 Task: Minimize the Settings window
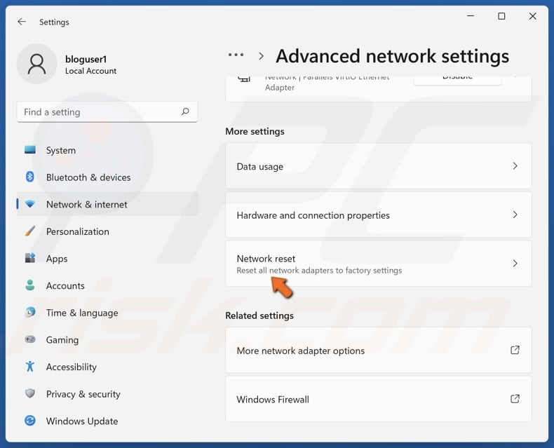(x=471, y=16)
